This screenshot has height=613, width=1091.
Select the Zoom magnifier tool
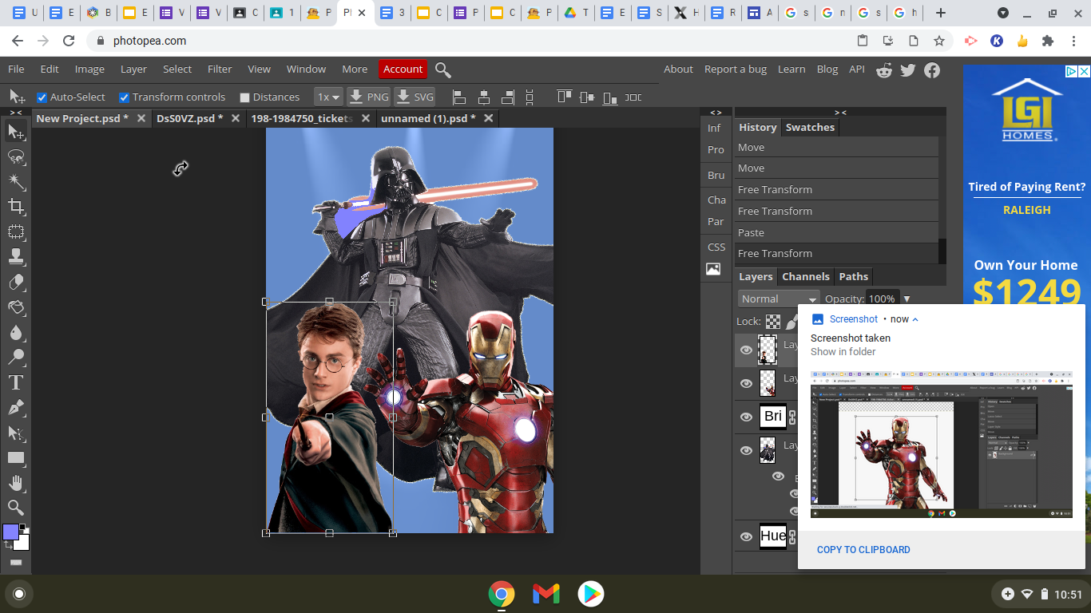[16, 507]
